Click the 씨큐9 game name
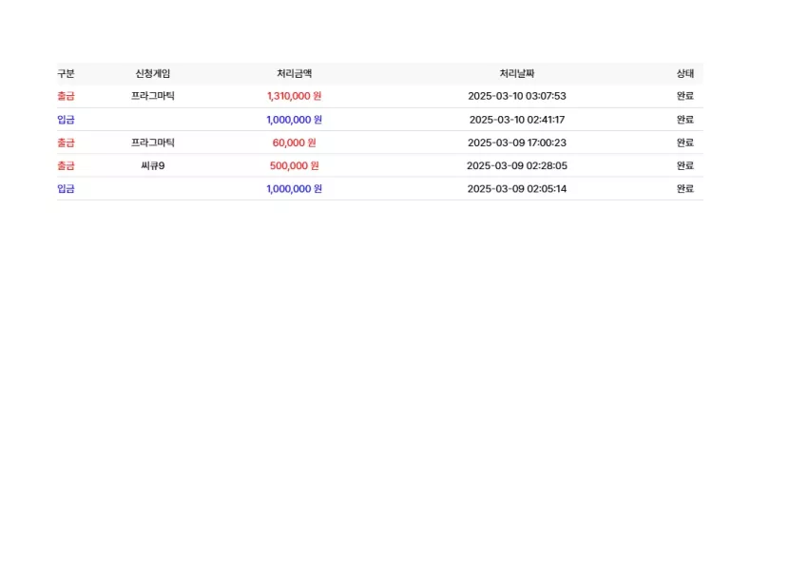Image resolution: width=808 pixels, height=571 pixels. pos(152,166)
